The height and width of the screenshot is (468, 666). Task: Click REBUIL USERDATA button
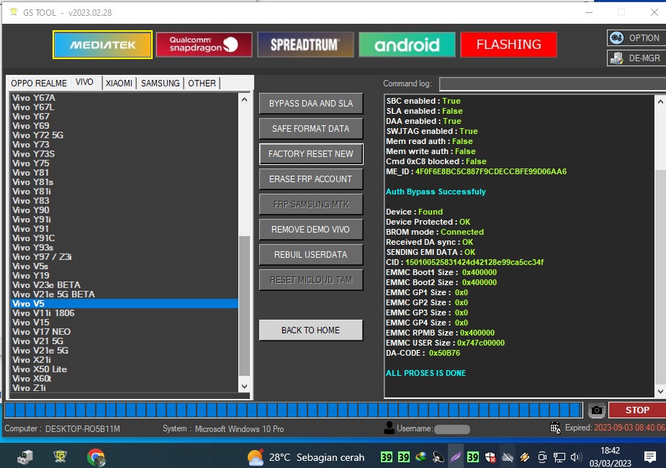coord(311,255)
